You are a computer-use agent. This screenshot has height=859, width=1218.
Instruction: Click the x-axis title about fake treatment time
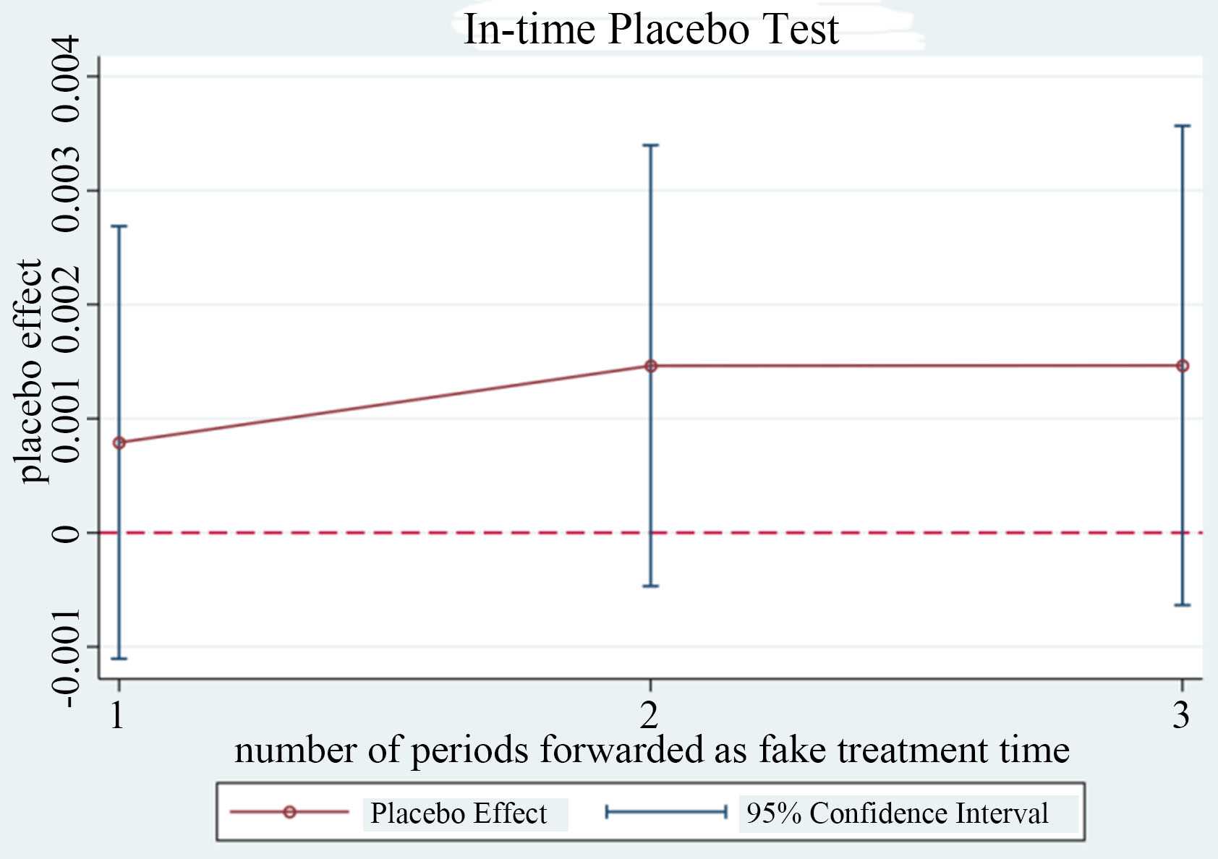pyautogui.click(x=652, y=750)
